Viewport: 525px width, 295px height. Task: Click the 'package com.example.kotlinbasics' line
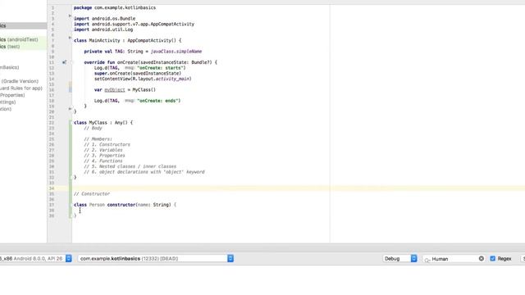click(x=115, y=7)
